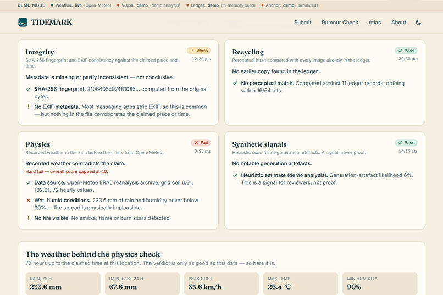This screenshot has height=295, width=443.
Task: Click the Min humidity 90% tile
Action: pyautogui.click(x=380, y=283)
